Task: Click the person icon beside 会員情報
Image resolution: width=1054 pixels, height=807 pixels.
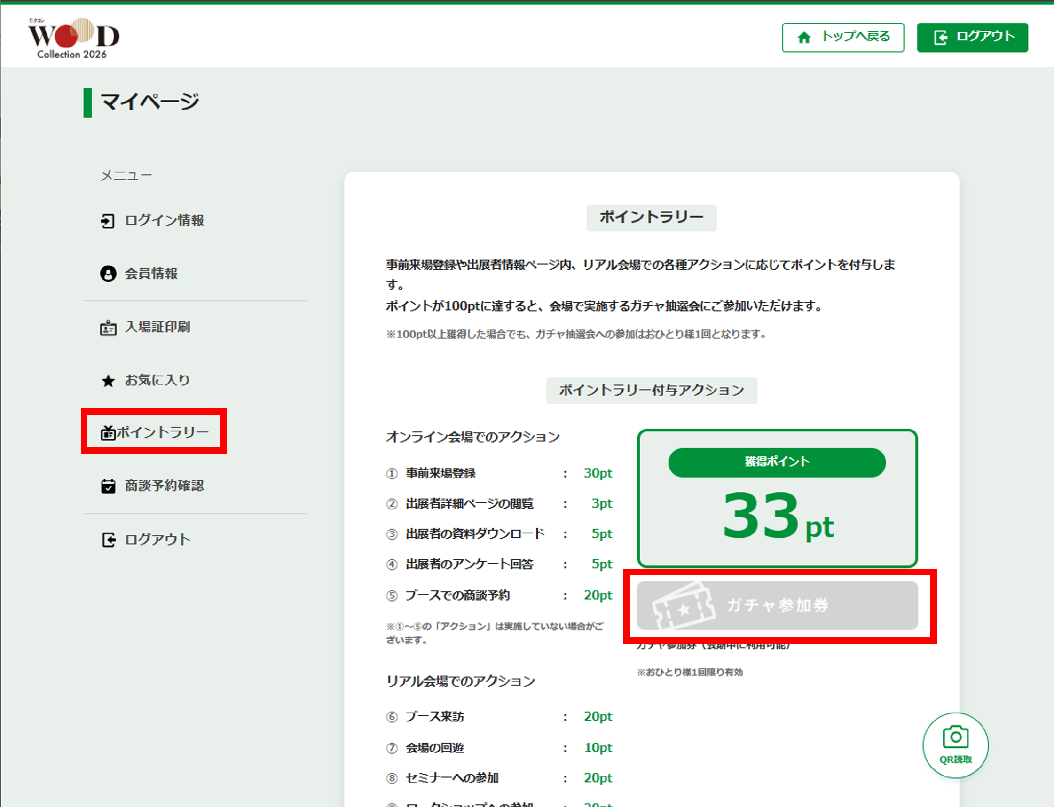Action: click(x=108, y=274)
